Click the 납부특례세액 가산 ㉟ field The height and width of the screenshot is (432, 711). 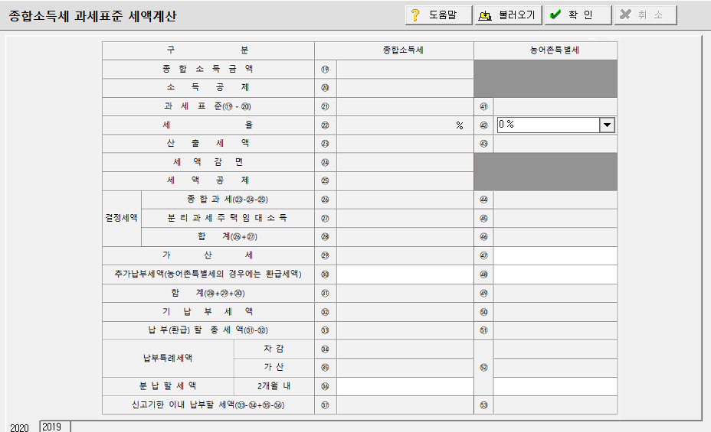405,368
